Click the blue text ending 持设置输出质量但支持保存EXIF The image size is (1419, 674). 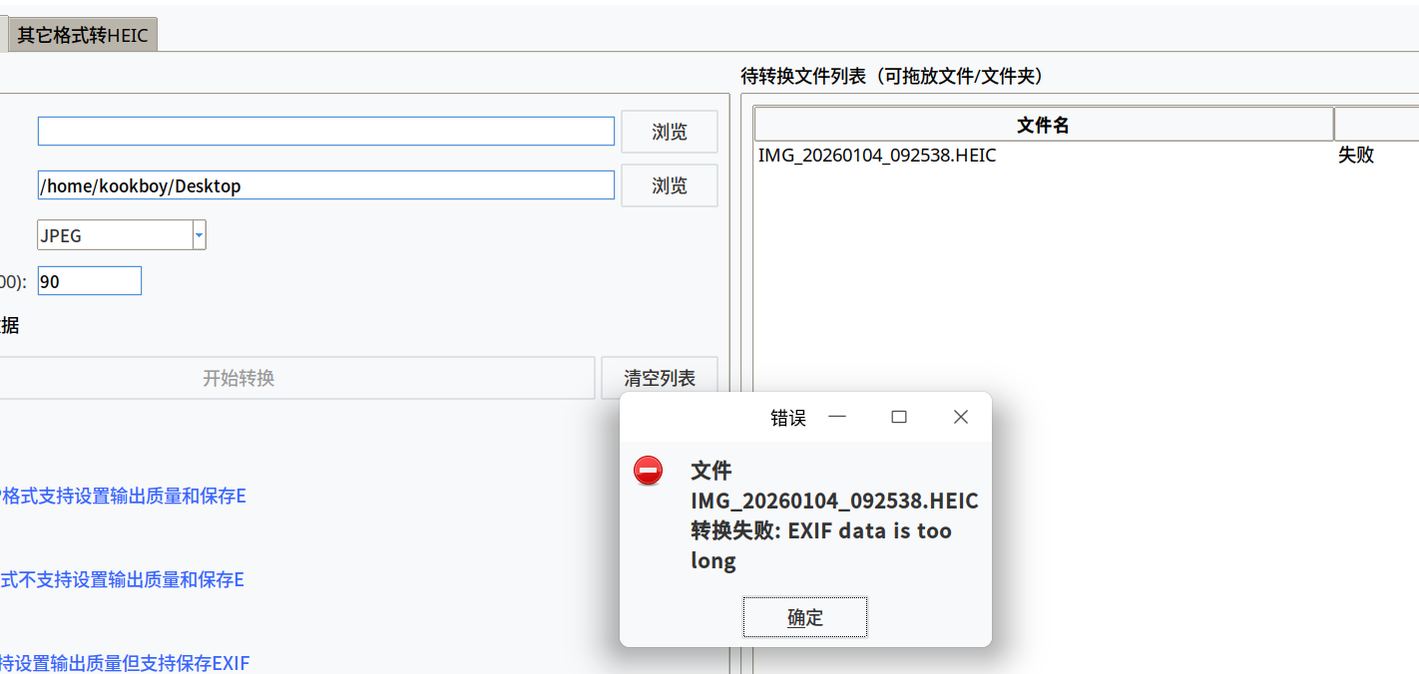click(x=125, y=663)
